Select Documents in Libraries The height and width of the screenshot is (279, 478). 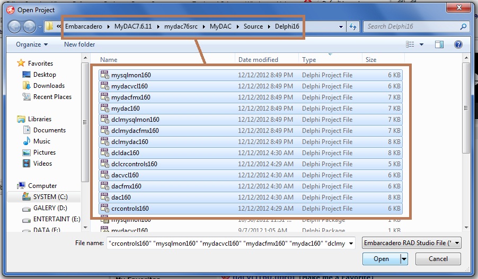(x=44, y=130)
